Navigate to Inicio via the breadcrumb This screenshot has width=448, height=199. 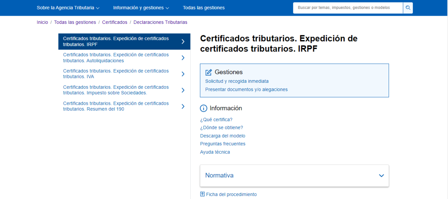pos(42,22)
